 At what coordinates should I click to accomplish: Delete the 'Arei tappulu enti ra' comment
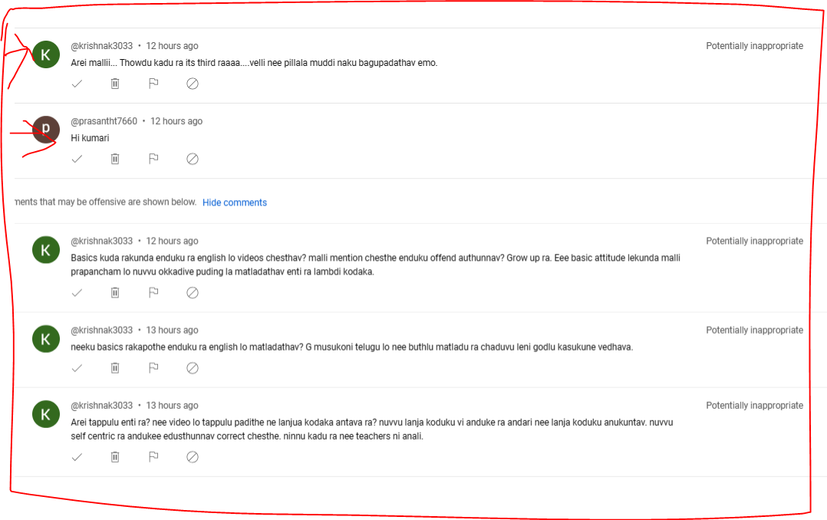(x=115, y=456)
